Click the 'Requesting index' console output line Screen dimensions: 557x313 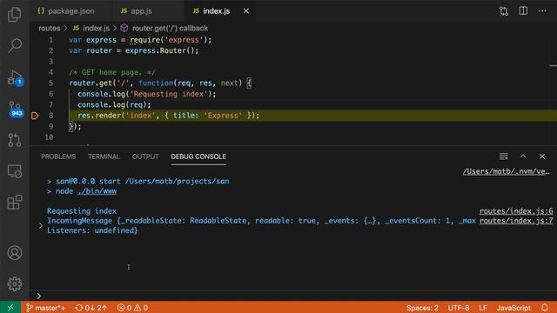[82, 211]
